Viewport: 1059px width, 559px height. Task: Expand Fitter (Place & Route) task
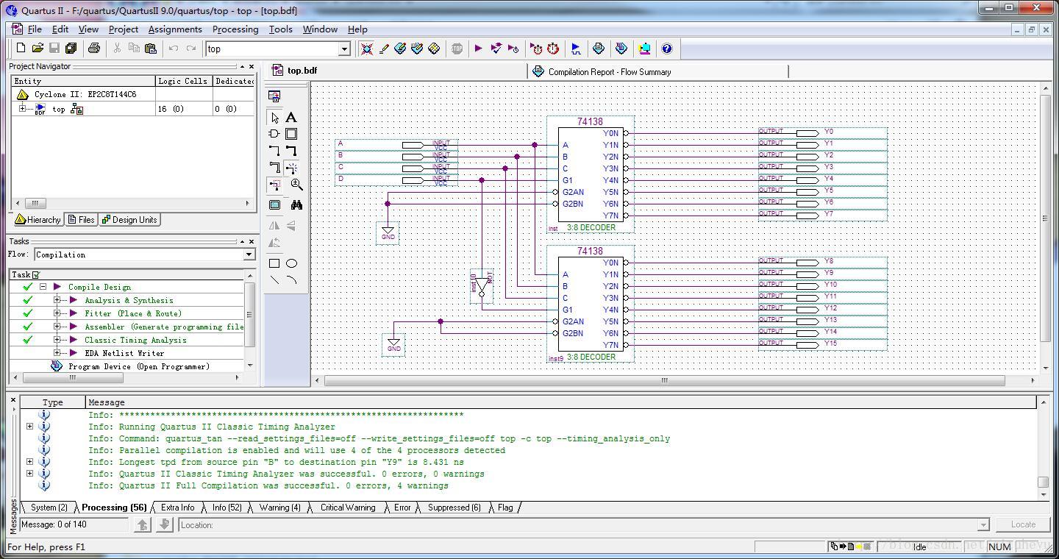tap(57, 313)
